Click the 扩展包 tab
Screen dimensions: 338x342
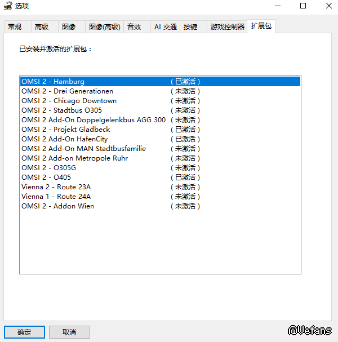[x=261, y=26]
